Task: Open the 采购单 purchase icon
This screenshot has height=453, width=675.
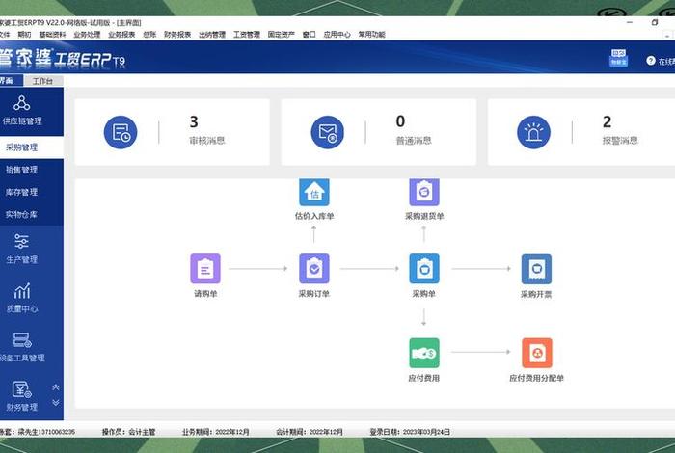Action: (424, 269)
